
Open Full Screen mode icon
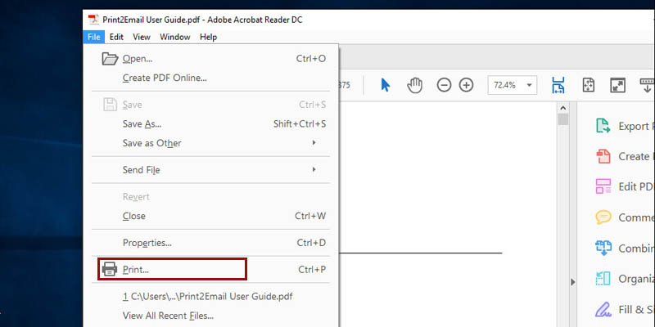618,85
